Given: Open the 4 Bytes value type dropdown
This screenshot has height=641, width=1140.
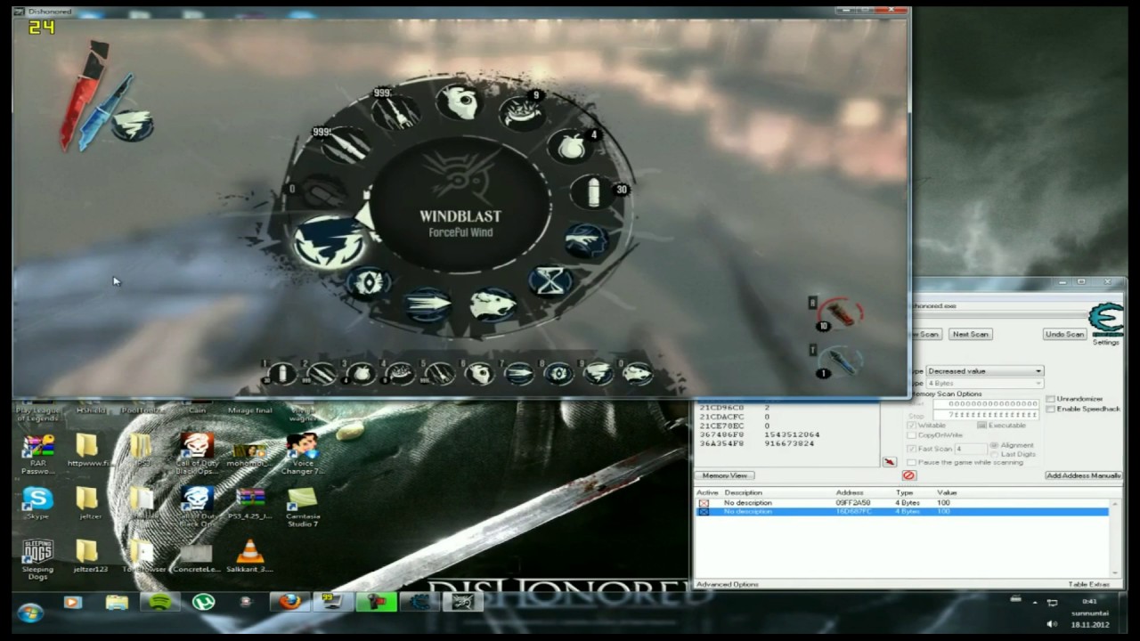Looking at the screenshot, I should point(984,383).
